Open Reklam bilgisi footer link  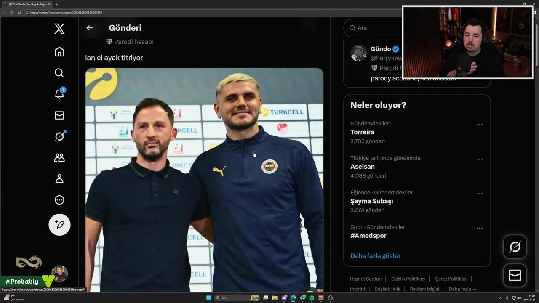[424, 289]
